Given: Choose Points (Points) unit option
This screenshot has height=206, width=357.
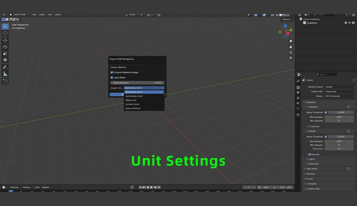Looking at the screenshot, I should coord(144,109).
